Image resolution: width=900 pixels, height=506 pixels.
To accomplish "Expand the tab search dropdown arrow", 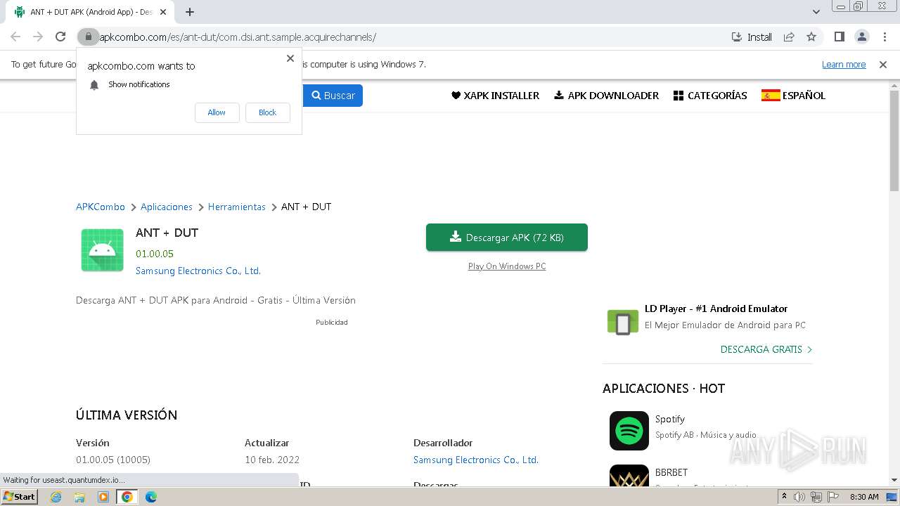I will (x=816, y=12).
